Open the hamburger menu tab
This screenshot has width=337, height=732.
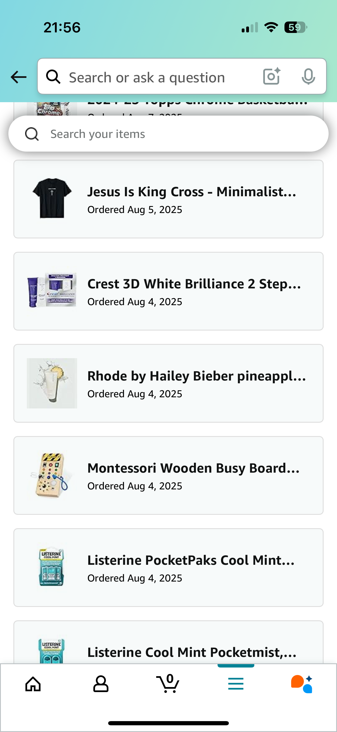[x=236, y=684]
